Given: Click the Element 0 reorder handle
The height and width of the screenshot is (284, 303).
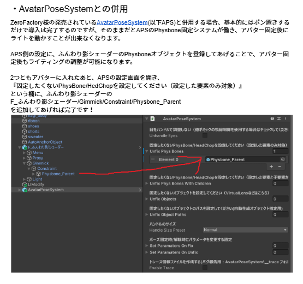Looking at the screenshot, I should point(153,159).
